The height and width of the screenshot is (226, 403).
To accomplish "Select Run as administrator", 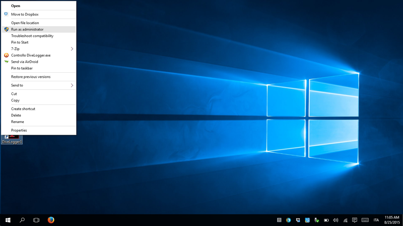I will [39, 29].
